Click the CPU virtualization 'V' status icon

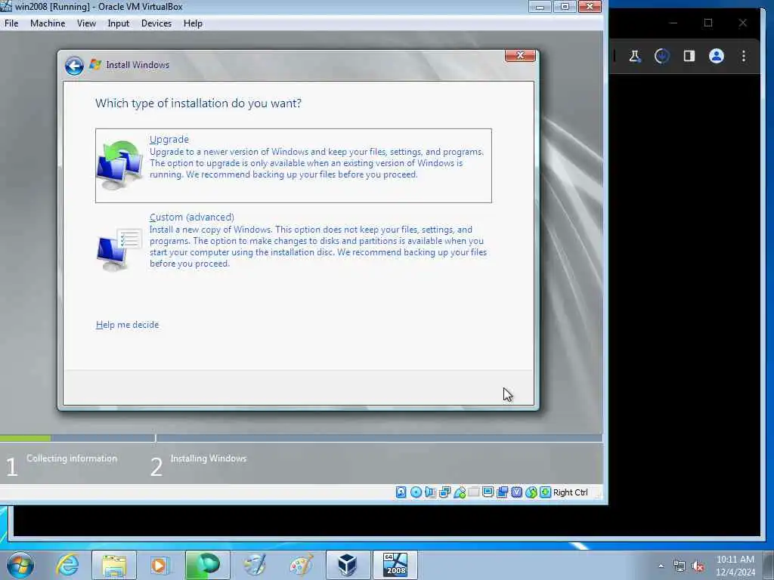coord(517,492)
